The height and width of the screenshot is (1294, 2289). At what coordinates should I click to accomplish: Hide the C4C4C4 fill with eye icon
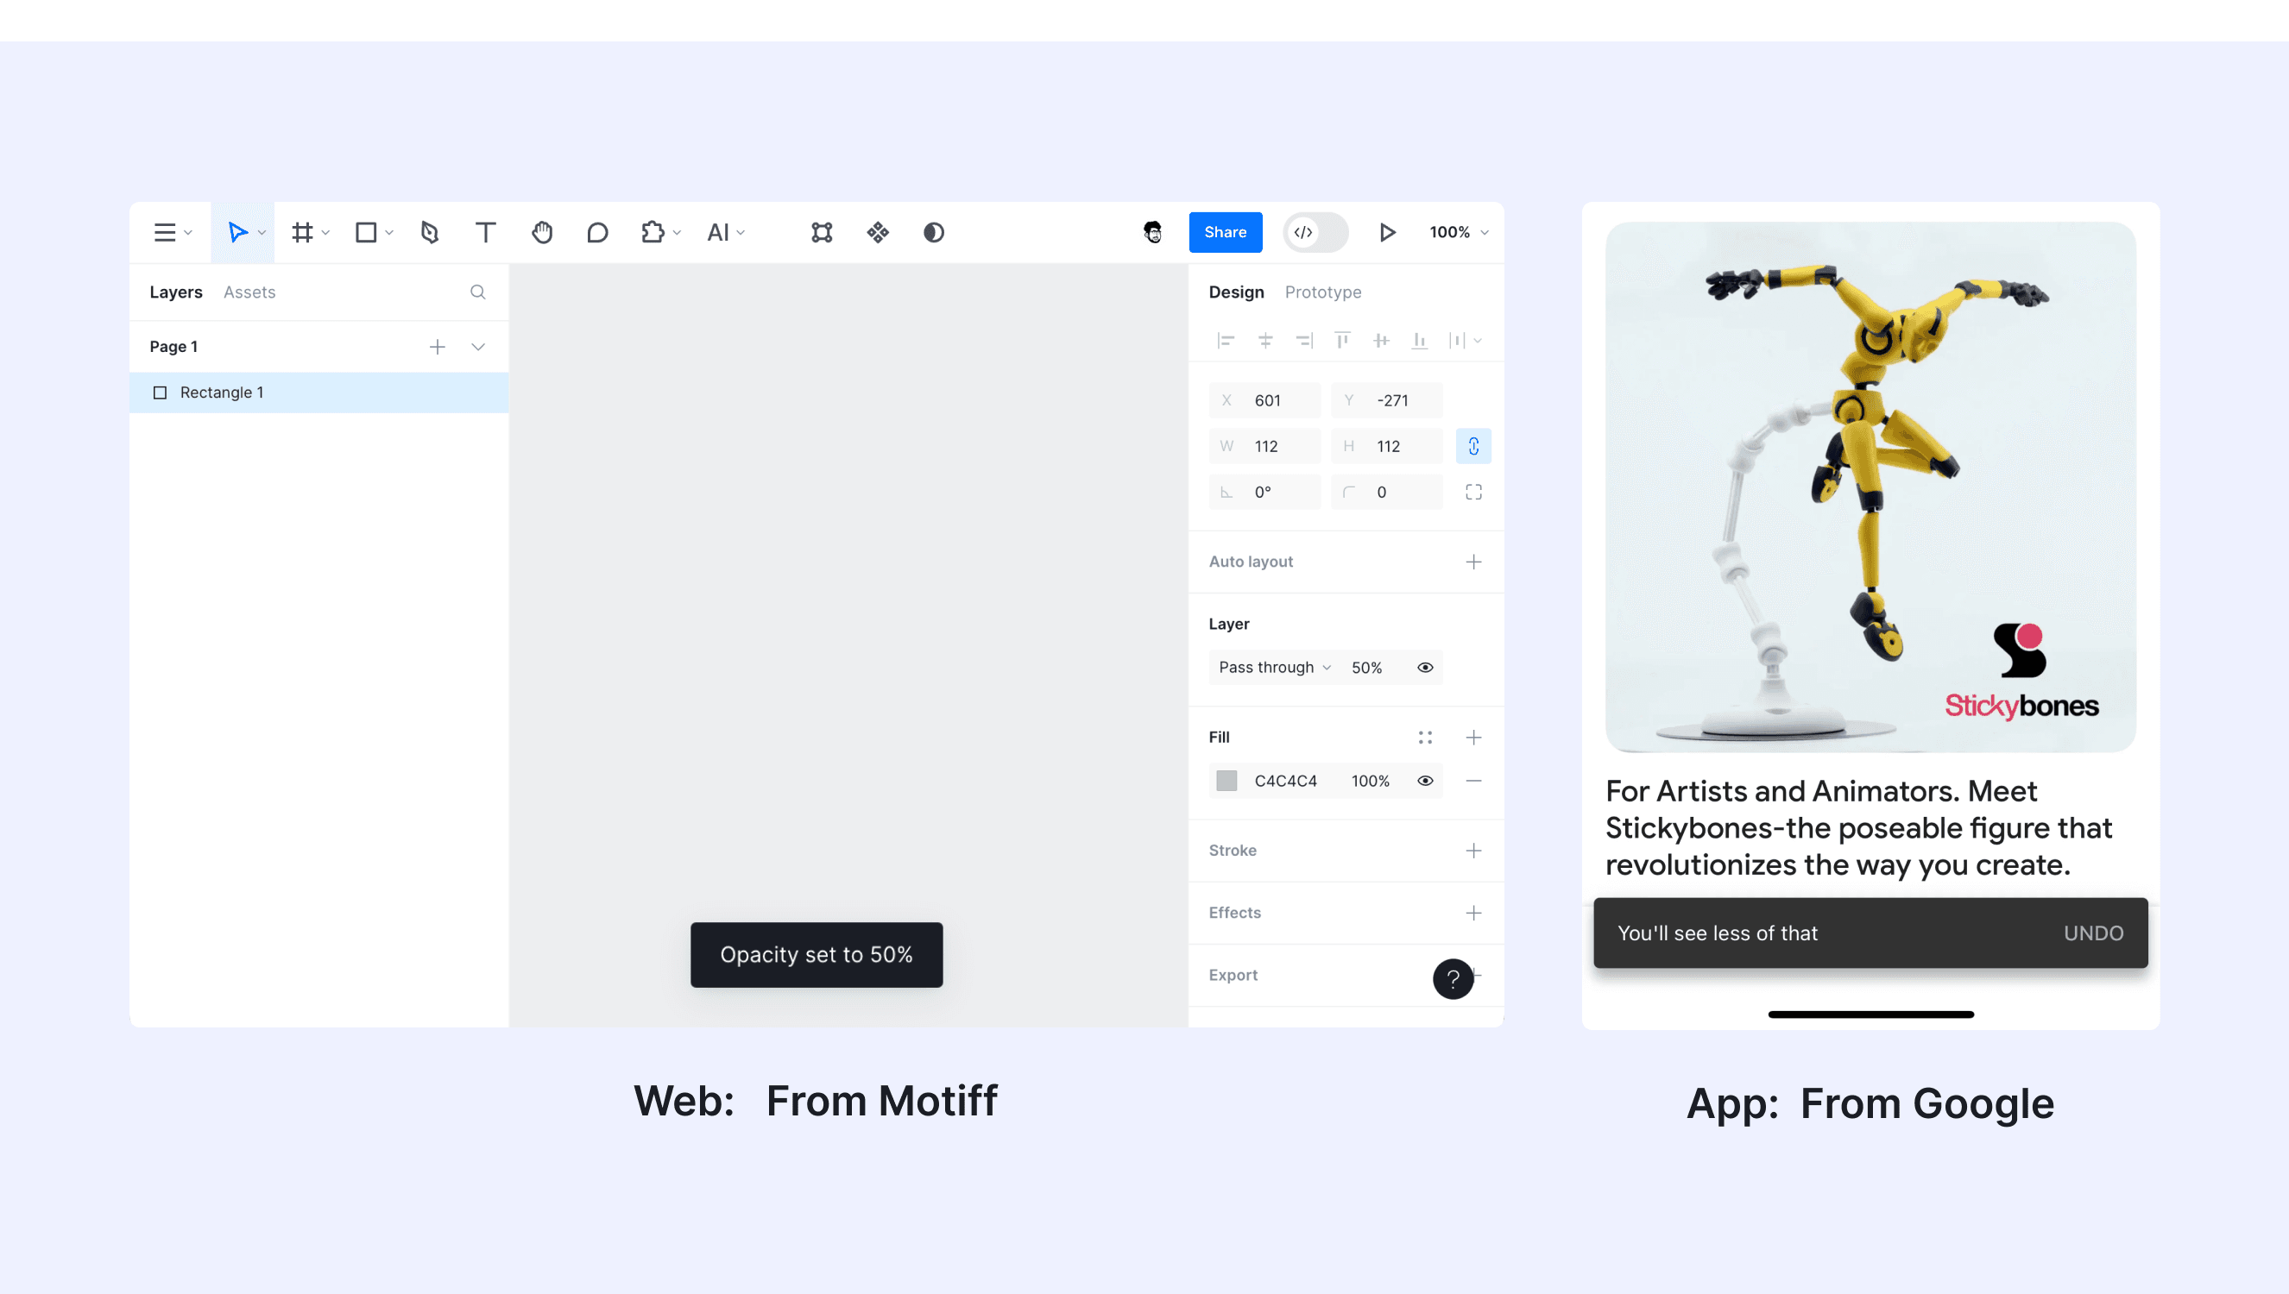click(1425, 782)
